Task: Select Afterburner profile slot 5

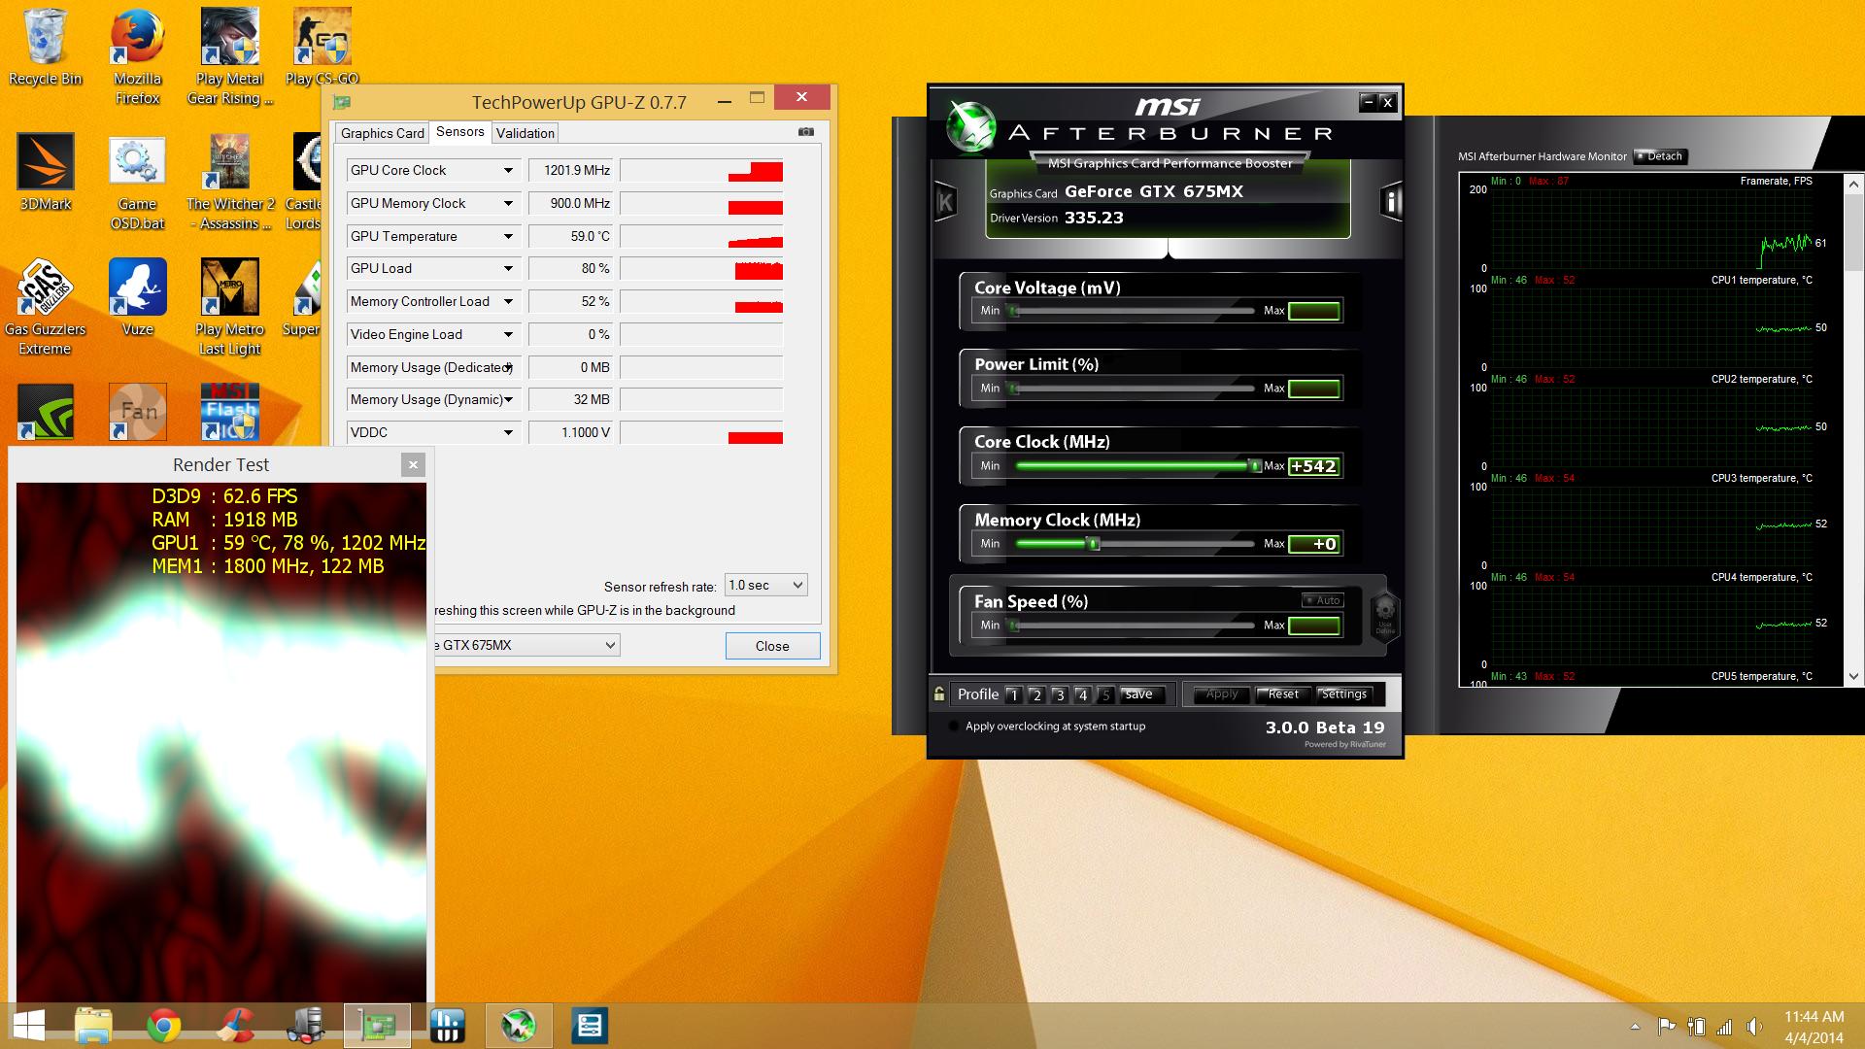Action: click(1105, 694)
